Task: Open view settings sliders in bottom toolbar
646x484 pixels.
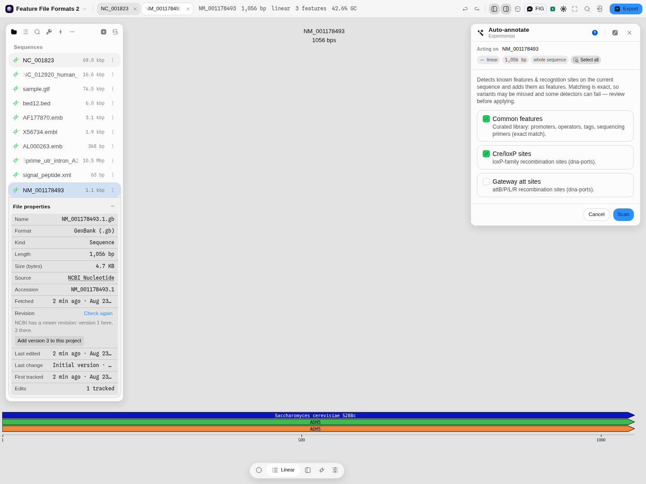Action: click(335, 470)
